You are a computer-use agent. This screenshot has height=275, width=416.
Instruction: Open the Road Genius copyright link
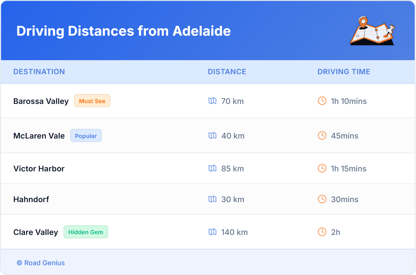click(41, 263)
